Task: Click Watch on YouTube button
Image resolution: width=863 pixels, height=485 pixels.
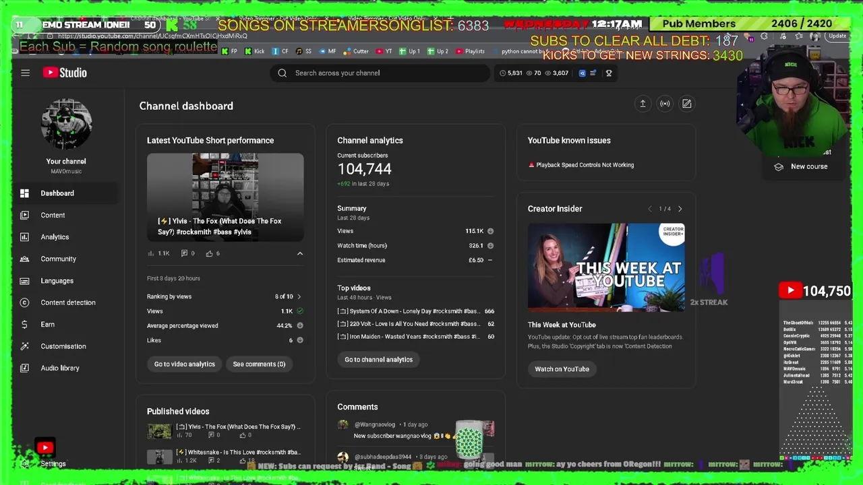Action: [x=562, y=369]
